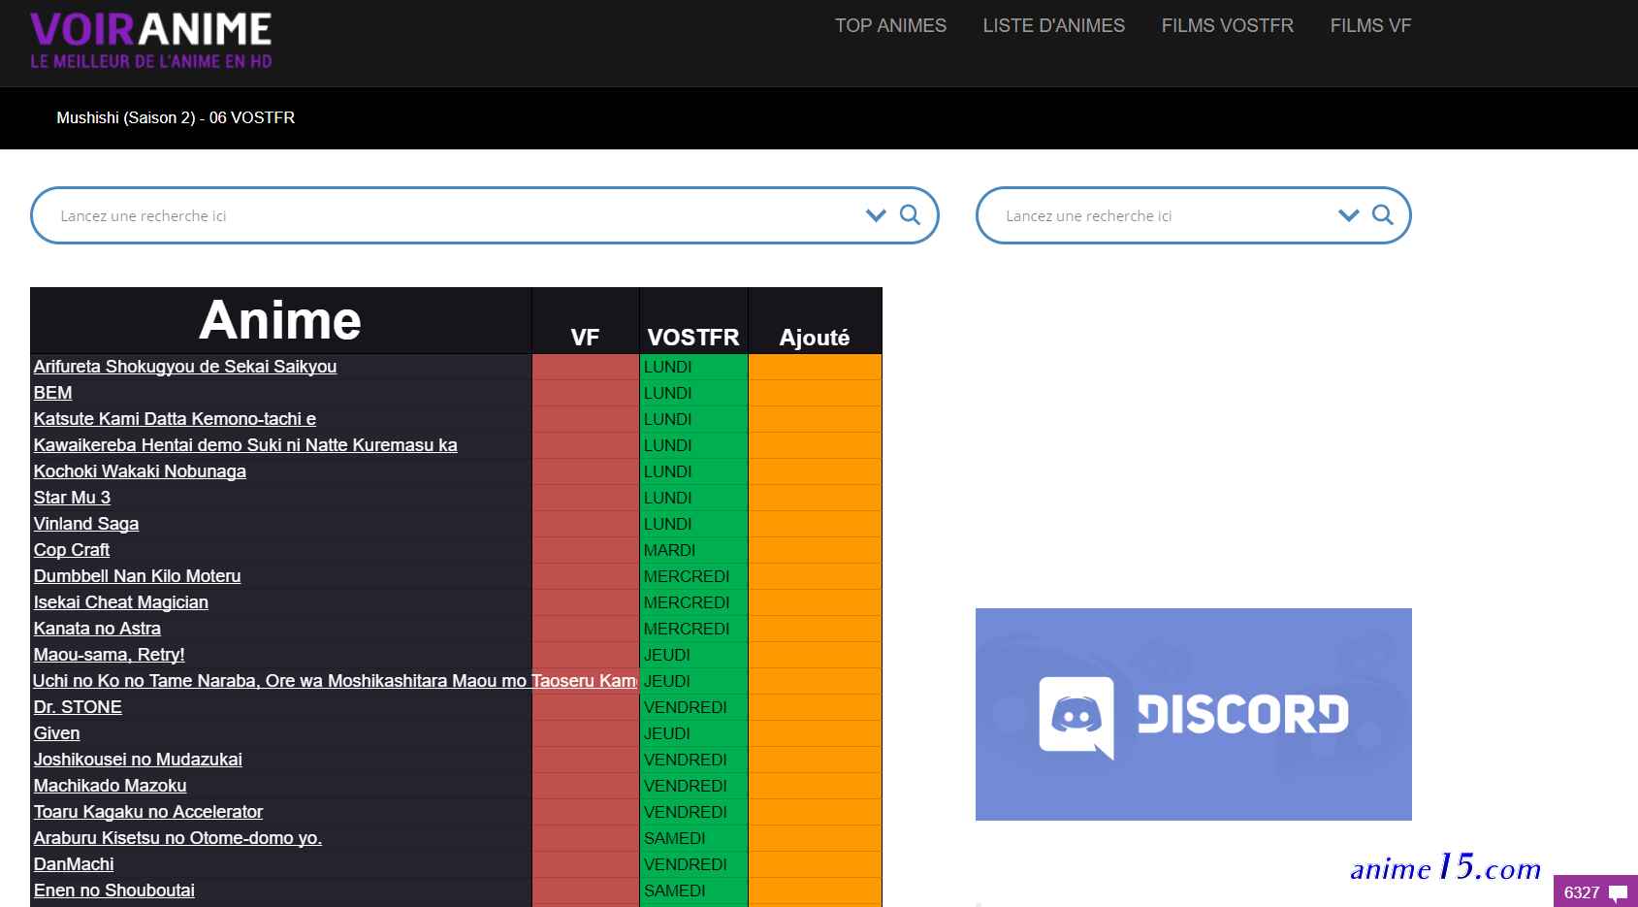Open Uchi no Ko no Tame Naraba link
This screenshot has height=907, width=1638.
[335, 681]
